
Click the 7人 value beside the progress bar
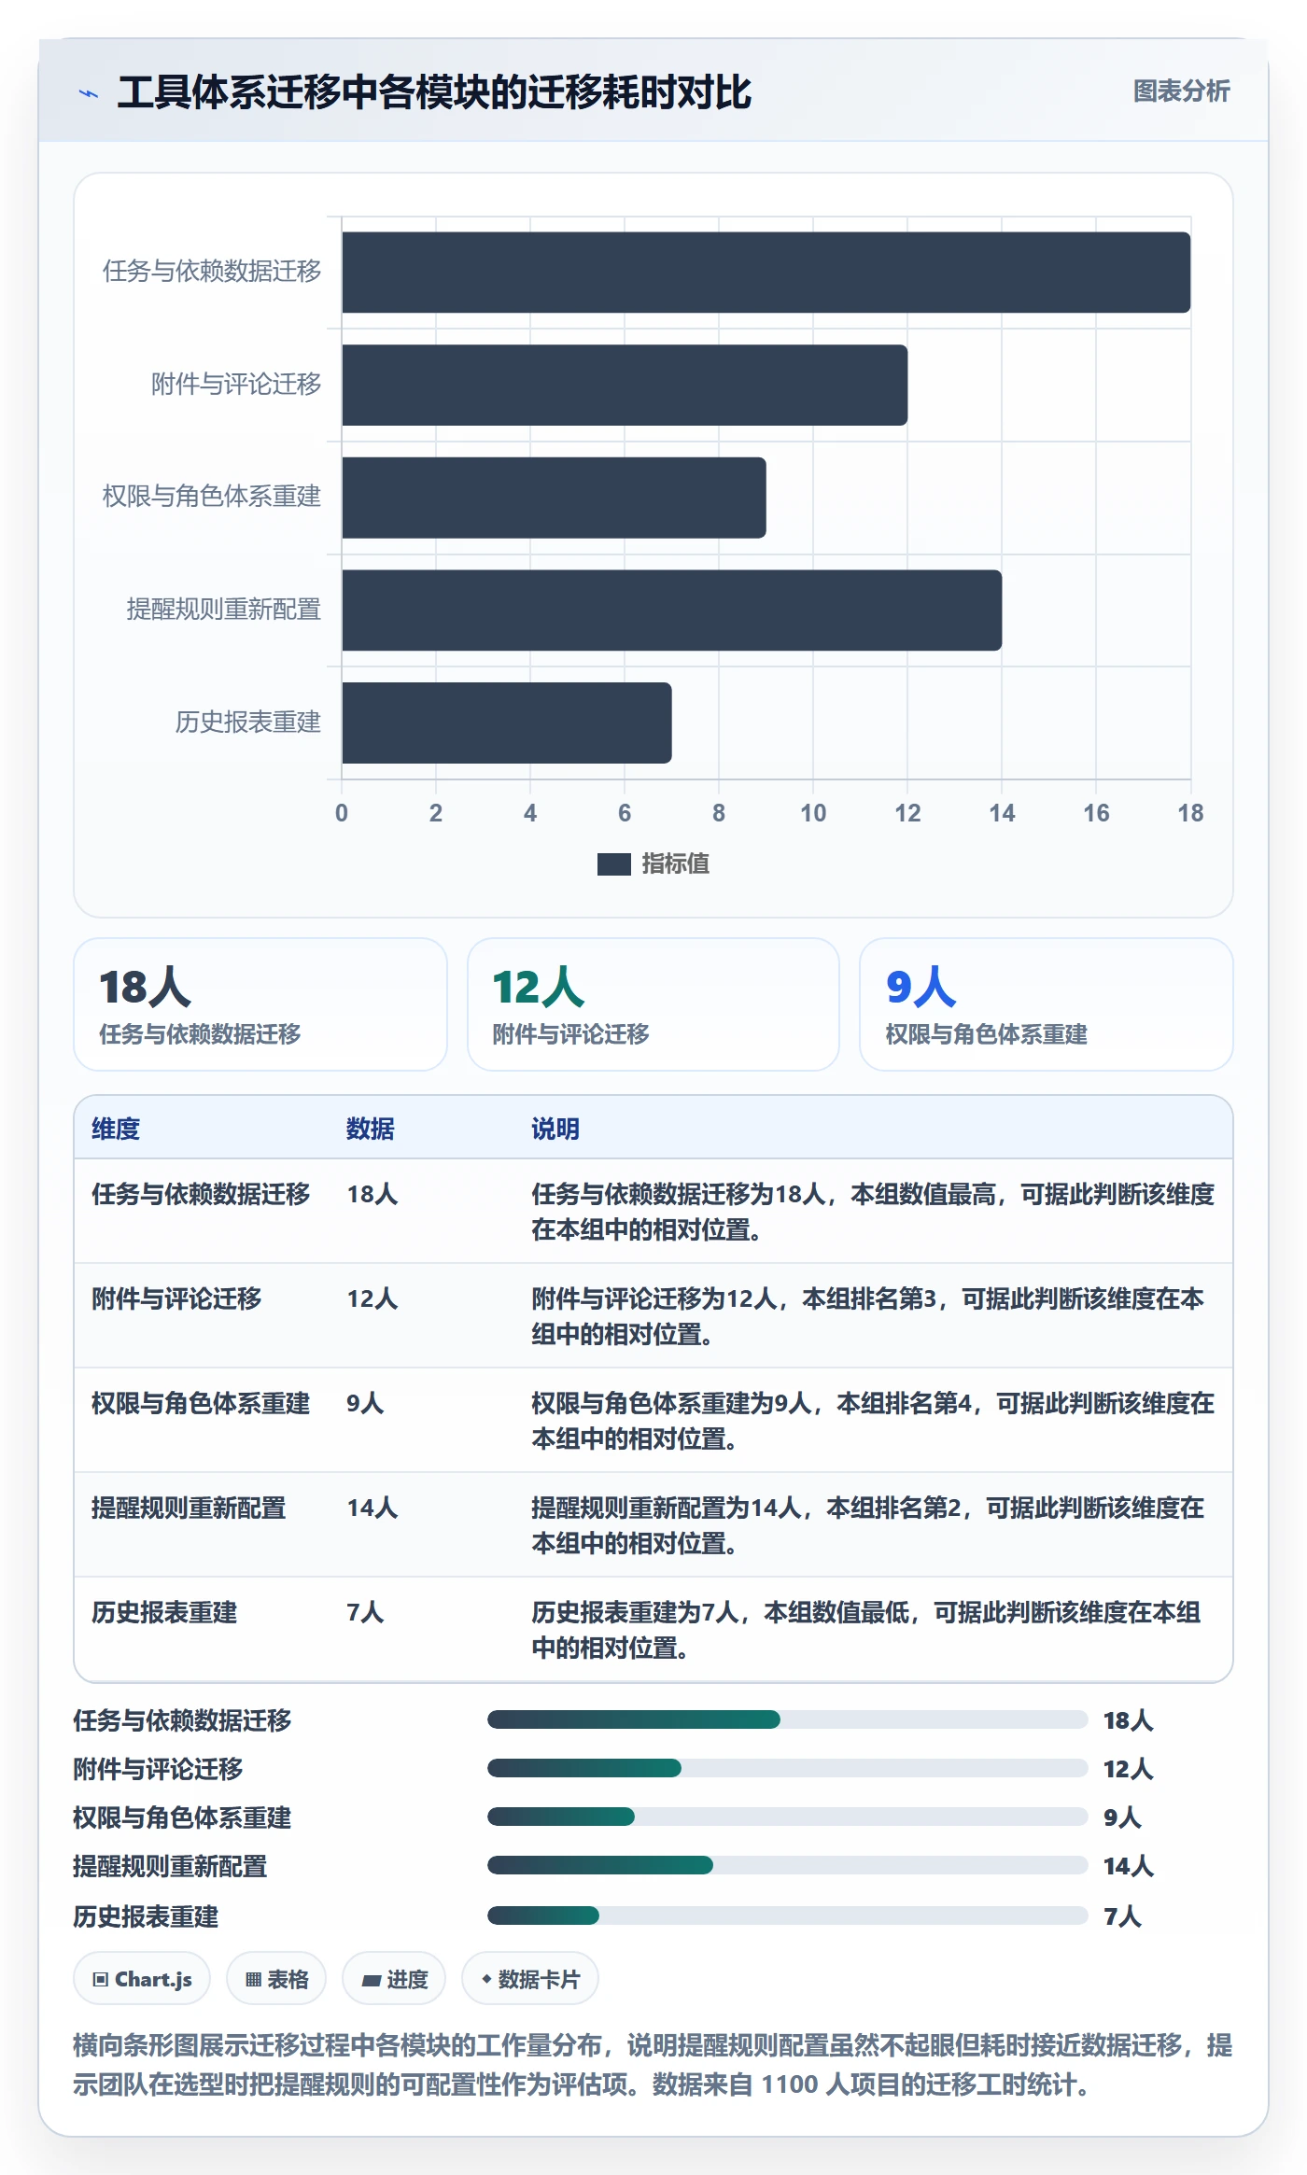coord(1122,1916)
